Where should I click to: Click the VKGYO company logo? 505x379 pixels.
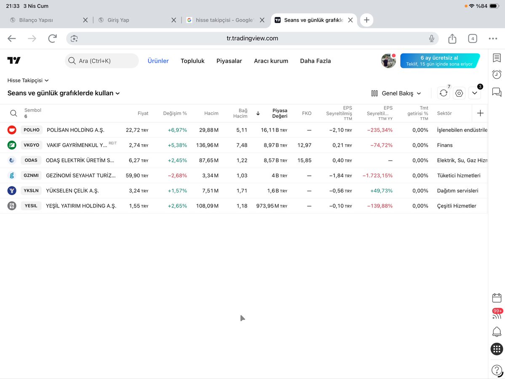[12, 145]
